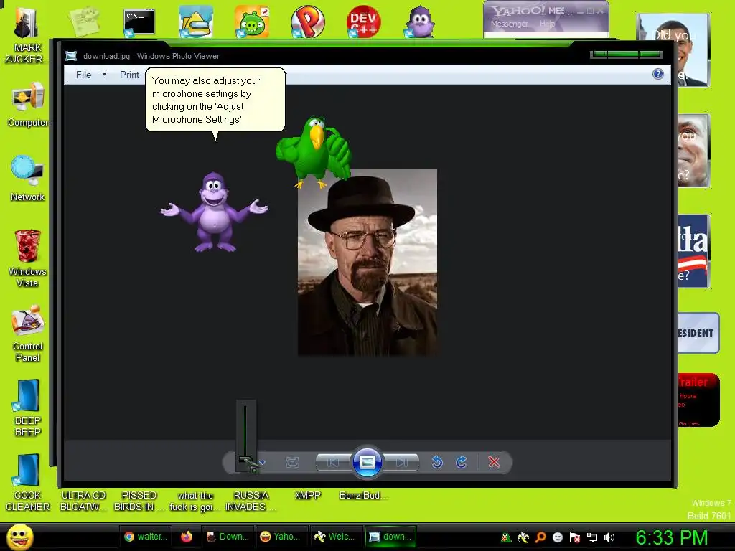Switch to the Welc... taskbar button

[x=336, y=537]
